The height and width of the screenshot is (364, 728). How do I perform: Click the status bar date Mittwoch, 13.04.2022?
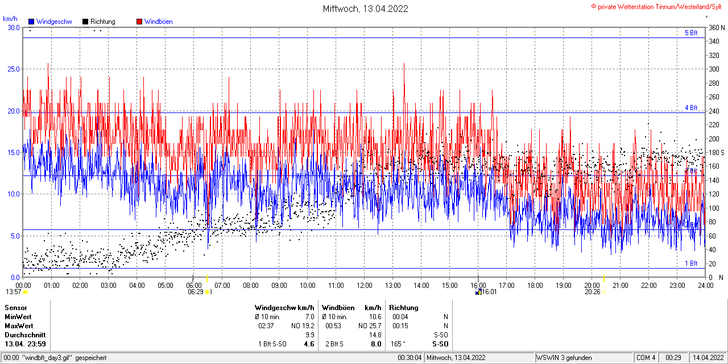pyautogui.click(x=456, y=358)
